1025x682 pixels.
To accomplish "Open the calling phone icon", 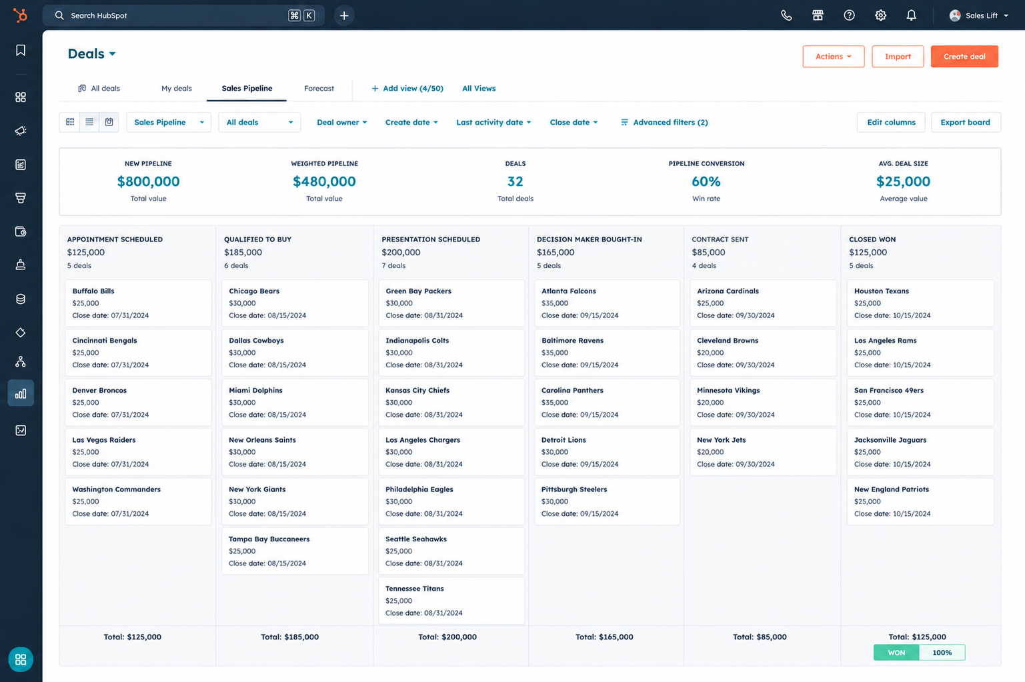I will tap(786, 15).
